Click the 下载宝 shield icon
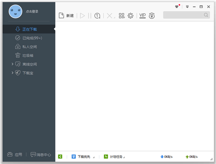This screenshot has height=164, width=216. [18, 73]
